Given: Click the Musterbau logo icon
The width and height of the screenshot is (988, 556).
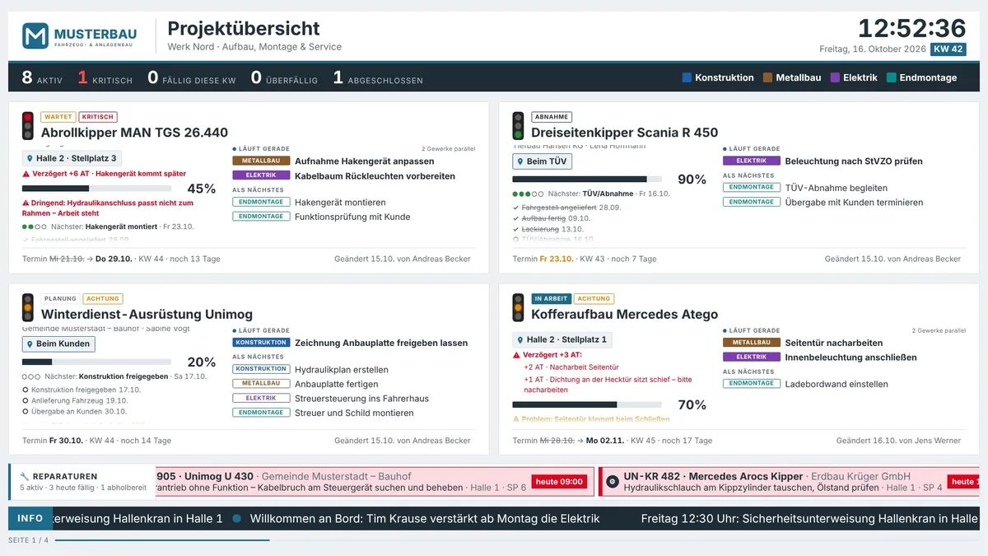Looking at the screenshot, I should (35, 35).
